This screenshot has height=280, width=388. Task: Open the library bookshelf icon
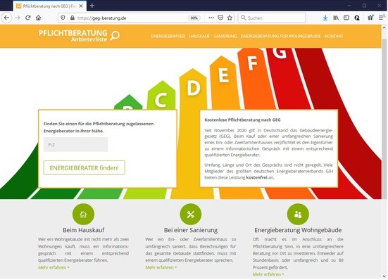pos(336,18)
